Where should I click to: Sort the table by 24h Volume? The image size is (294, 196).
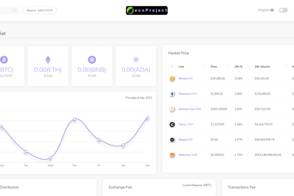[262, 67]
